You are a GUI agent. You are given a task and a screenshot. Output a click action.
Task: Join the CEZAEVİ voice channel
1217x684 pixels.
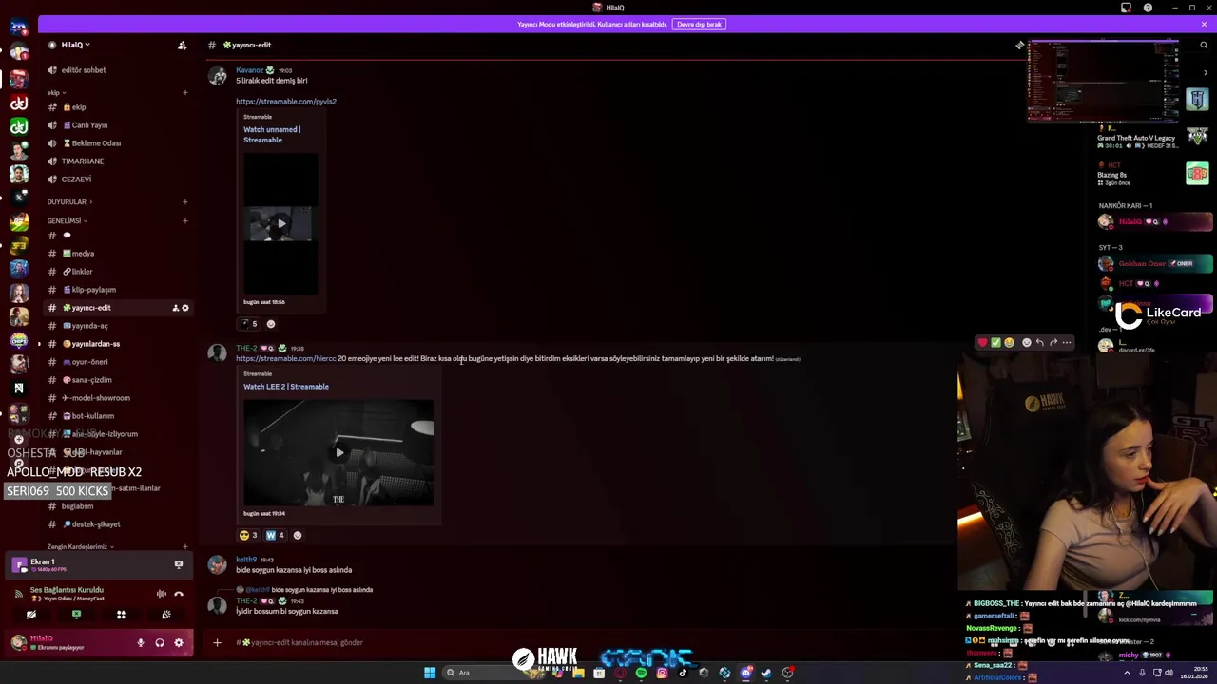pyautogui.click(x=76, y=180)
